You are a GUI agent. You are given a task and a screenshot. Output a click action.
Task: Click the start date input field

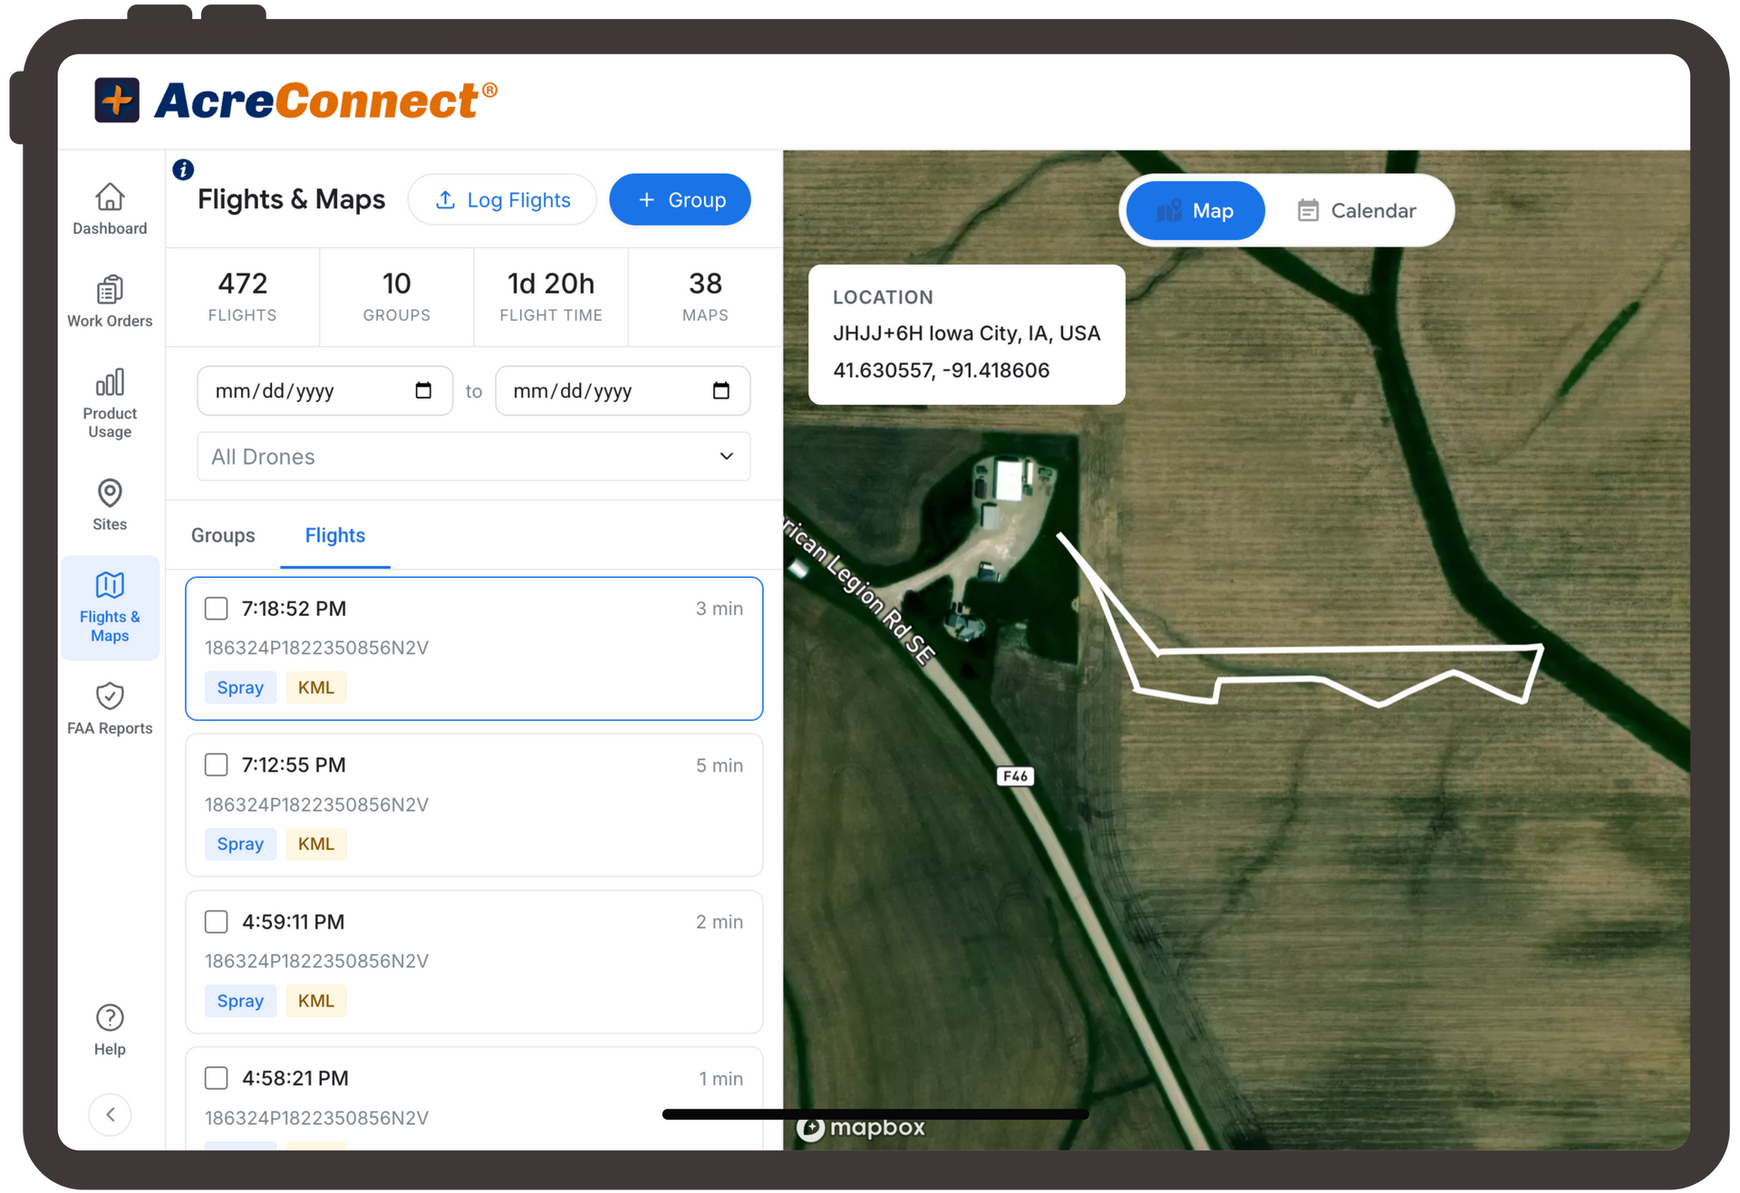[x=324, y=390]
